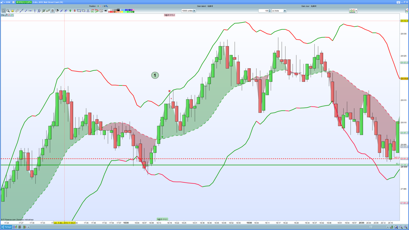Viewport: 409px width, 230px height.
Task: Click the green plus icon beside Prix
Action: click(12, 15)
